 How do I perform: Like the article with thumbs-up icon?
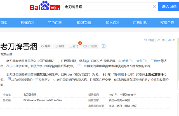coord(161,40)
